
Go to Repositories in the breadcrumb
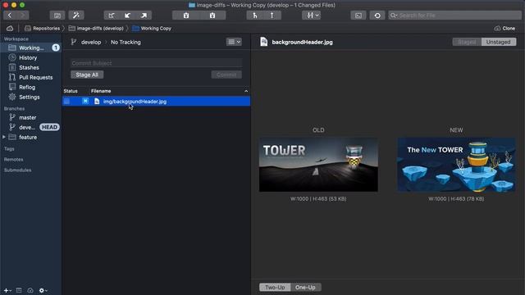pyautogui.click(x=42, y=29)
